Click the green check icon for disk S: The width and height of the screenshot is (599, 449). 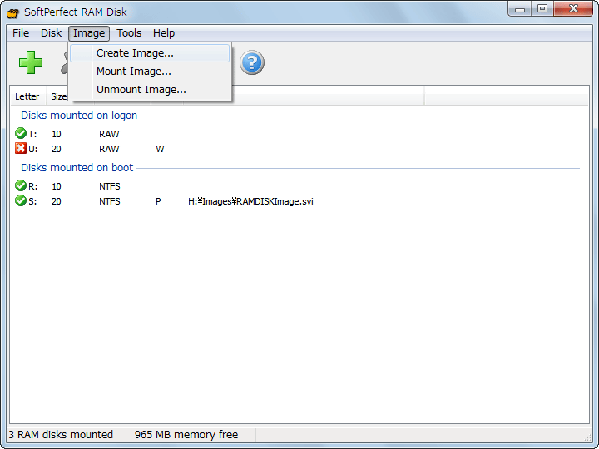[20, 200]
